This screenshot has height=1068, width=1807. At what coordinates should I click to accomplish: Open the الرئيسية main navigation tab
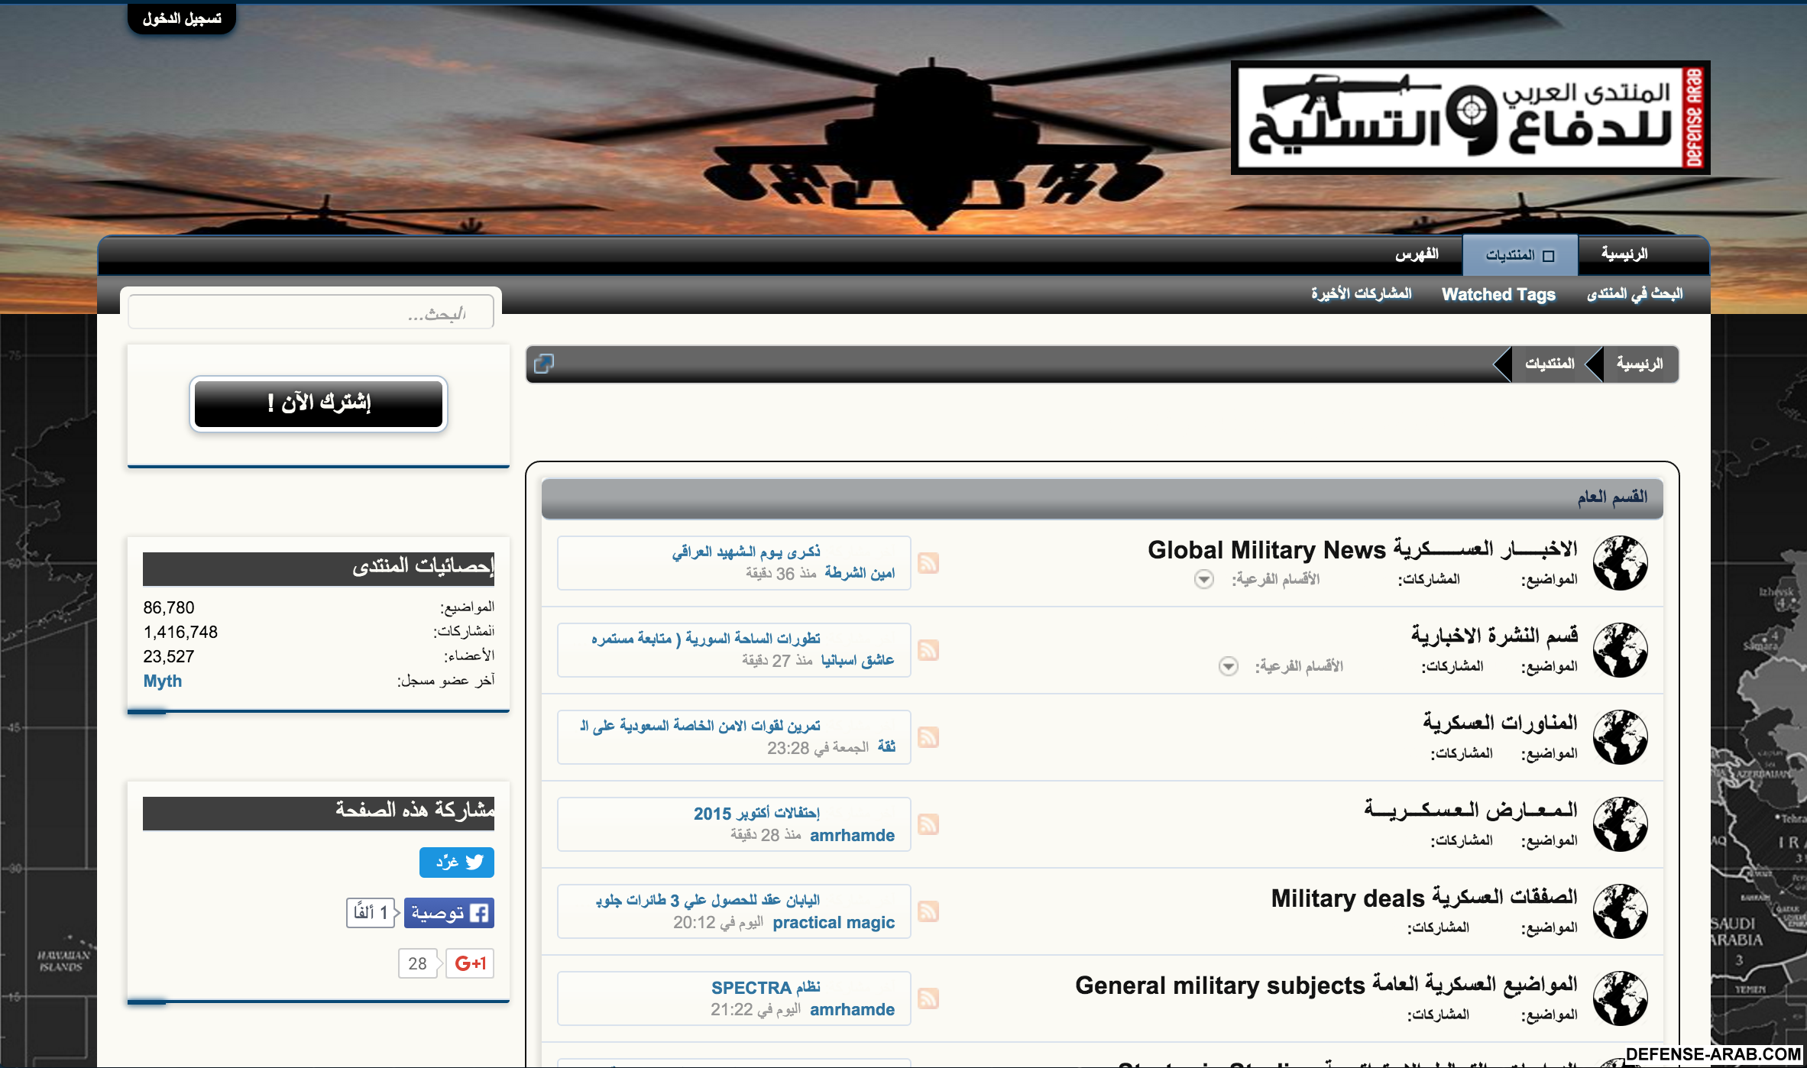pyautogui.click(x=1624, y=254)
